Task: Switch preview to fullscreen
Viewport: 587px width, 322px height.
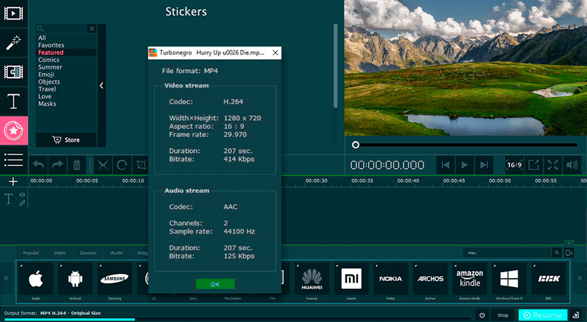Action: tap(553, 165)
